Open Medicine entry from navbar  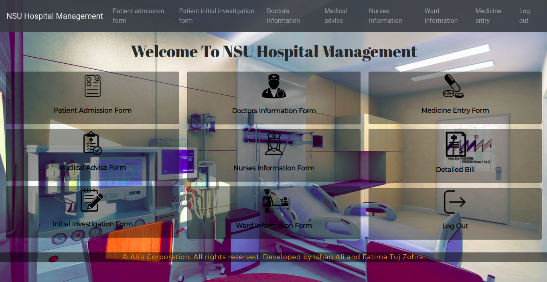[488, 16]
